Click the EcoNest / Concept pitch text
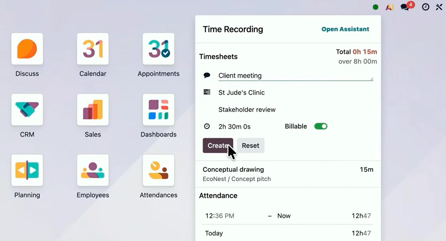This screenshot has height=241, width=446. pos(237,179)
